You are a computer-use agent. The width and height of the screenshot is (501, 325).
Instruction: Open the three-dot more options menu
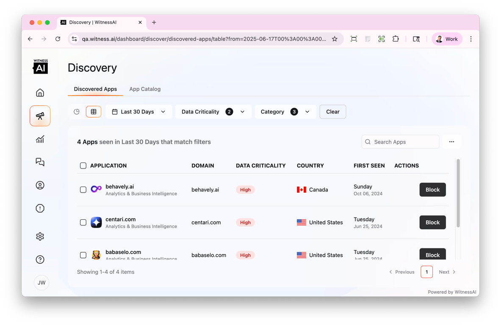click(451, 142)
